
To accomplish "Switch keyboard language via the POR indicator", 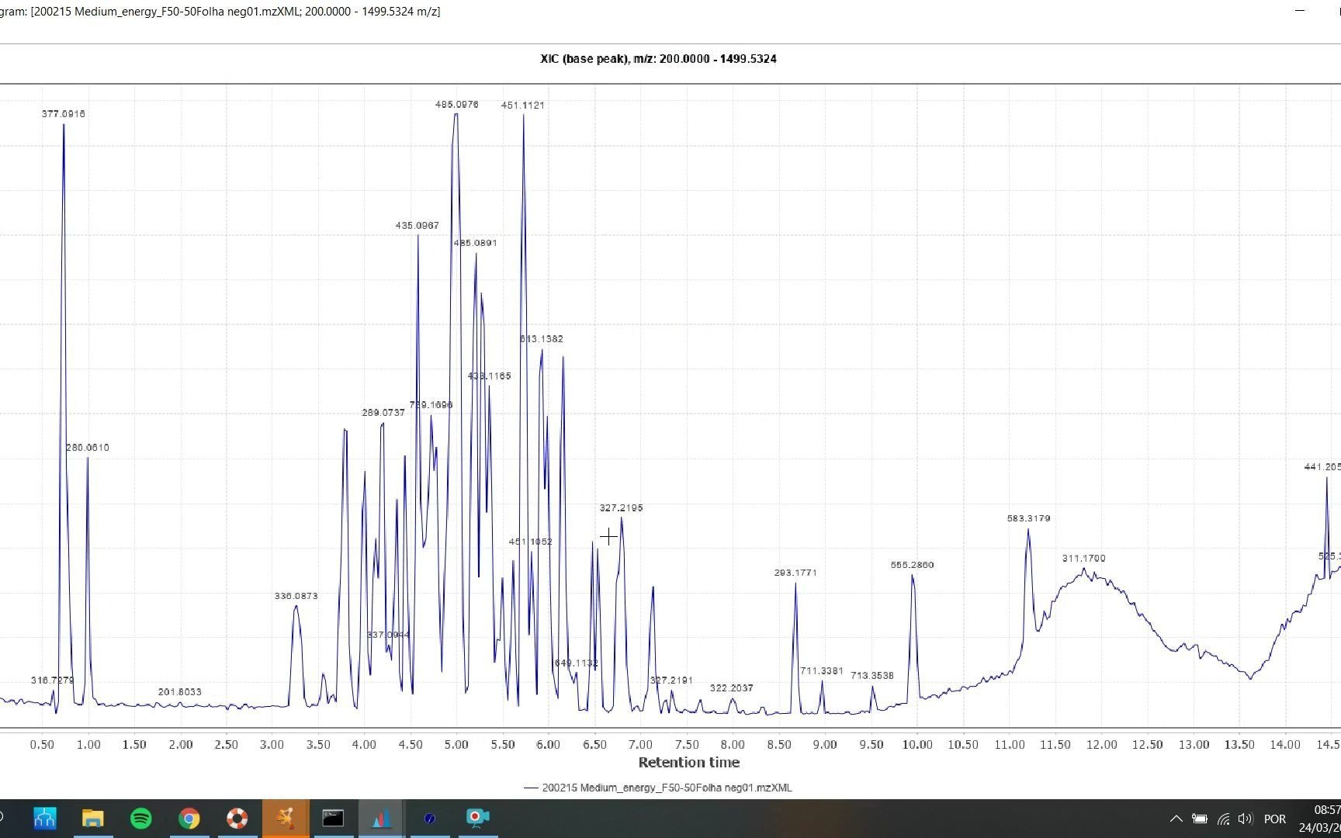I will click(1274, 819).
